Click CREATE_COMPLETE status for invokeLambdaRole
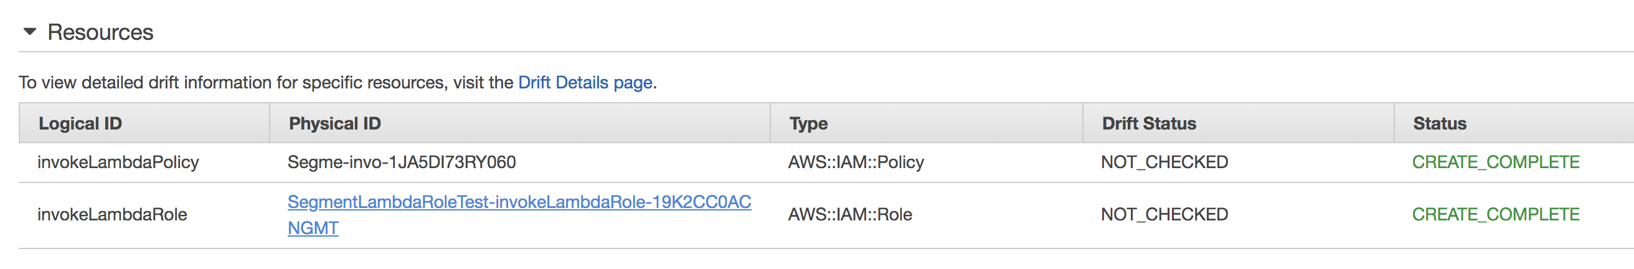 (x=1495, y=214)
